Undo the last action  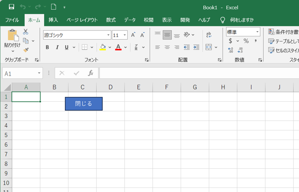pos(23,7)
